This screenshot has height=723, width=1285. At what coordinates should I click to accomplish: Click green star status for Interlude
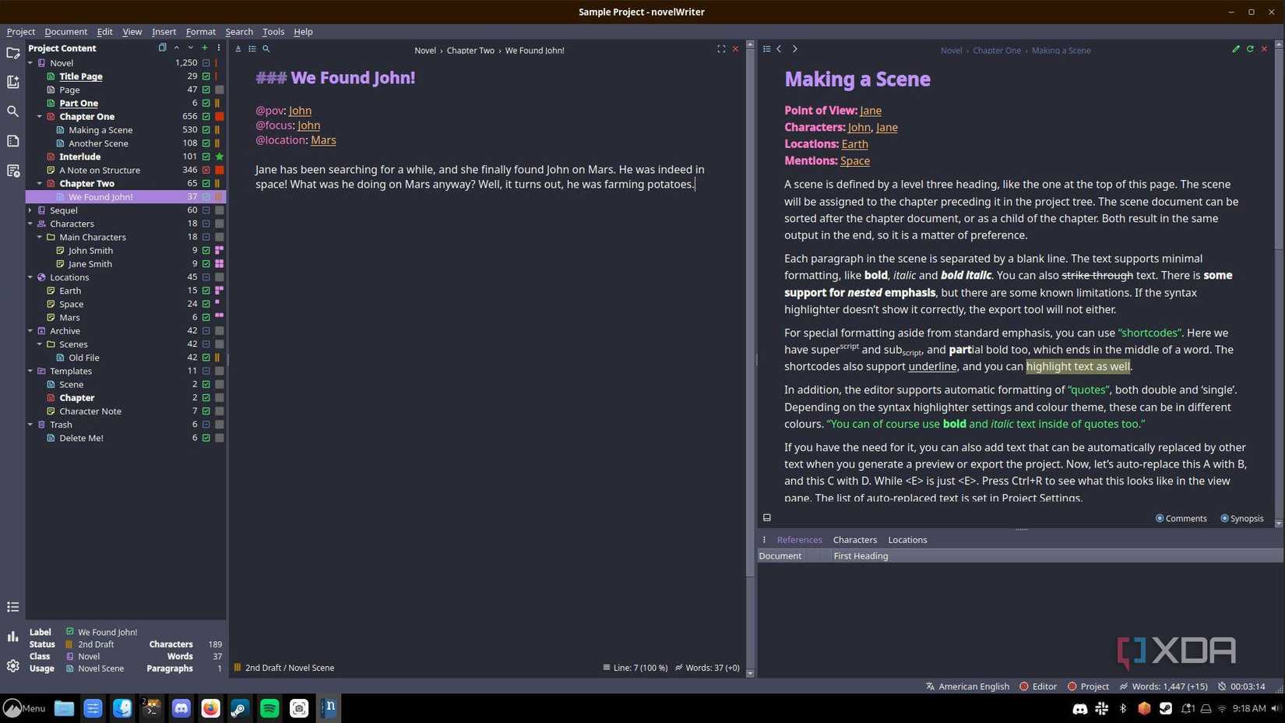click(220, 157)
